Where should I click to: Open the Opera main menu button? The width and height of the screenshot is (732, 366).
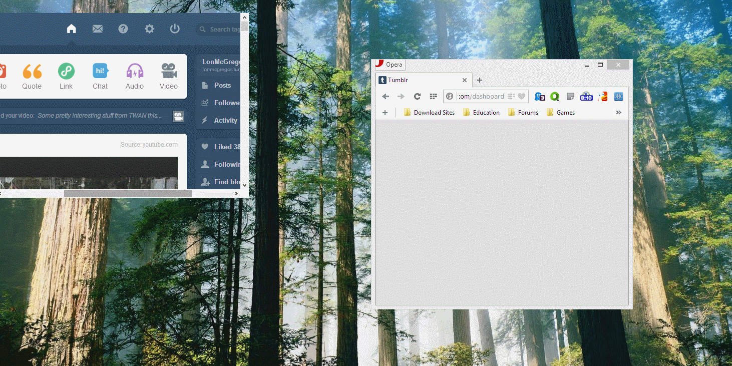pos(390,65)
